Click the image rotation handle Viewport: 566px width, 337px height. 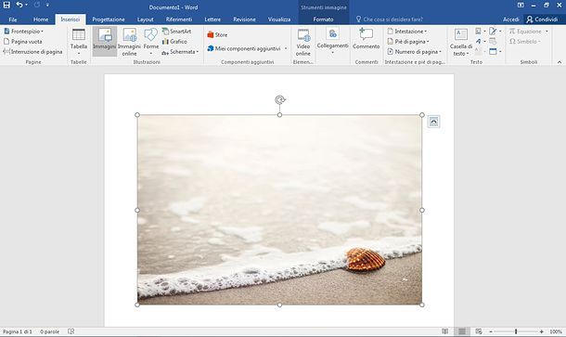pyautogui.click(x=279, y=99)
